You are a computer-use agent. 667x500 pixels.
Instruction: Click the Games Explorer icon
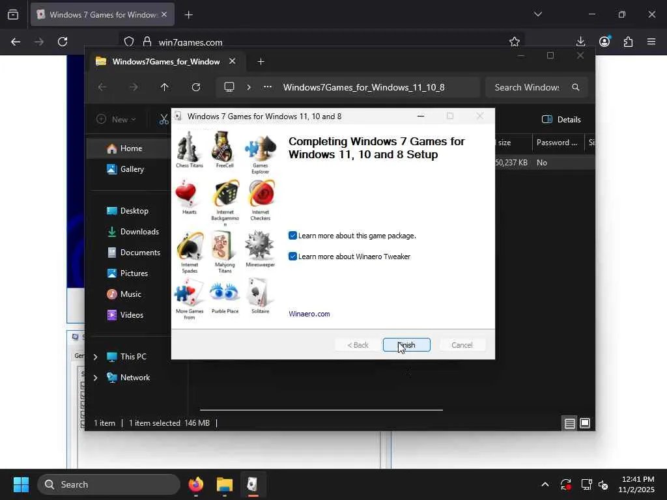(261, 148)
